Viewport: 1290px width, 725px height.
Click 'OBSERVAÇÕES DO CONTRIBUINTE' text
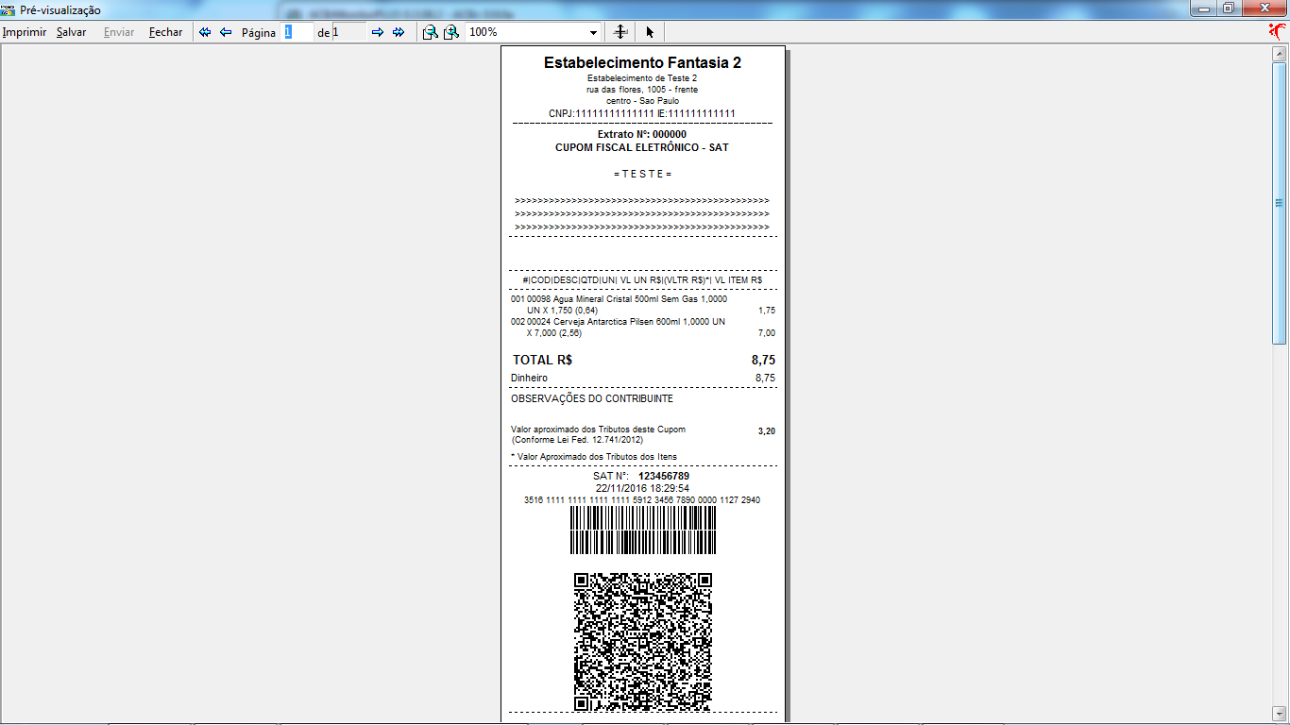pos(592,399)
